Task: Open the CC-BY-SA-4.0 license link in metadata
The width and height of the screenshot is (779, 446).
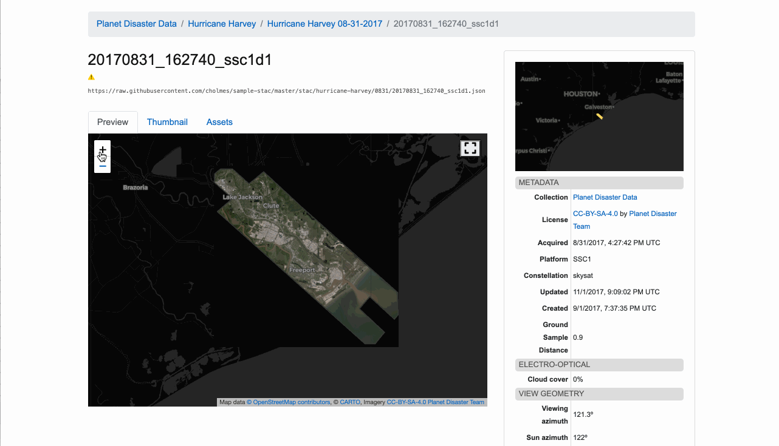Action: click(x=595, y=214)
